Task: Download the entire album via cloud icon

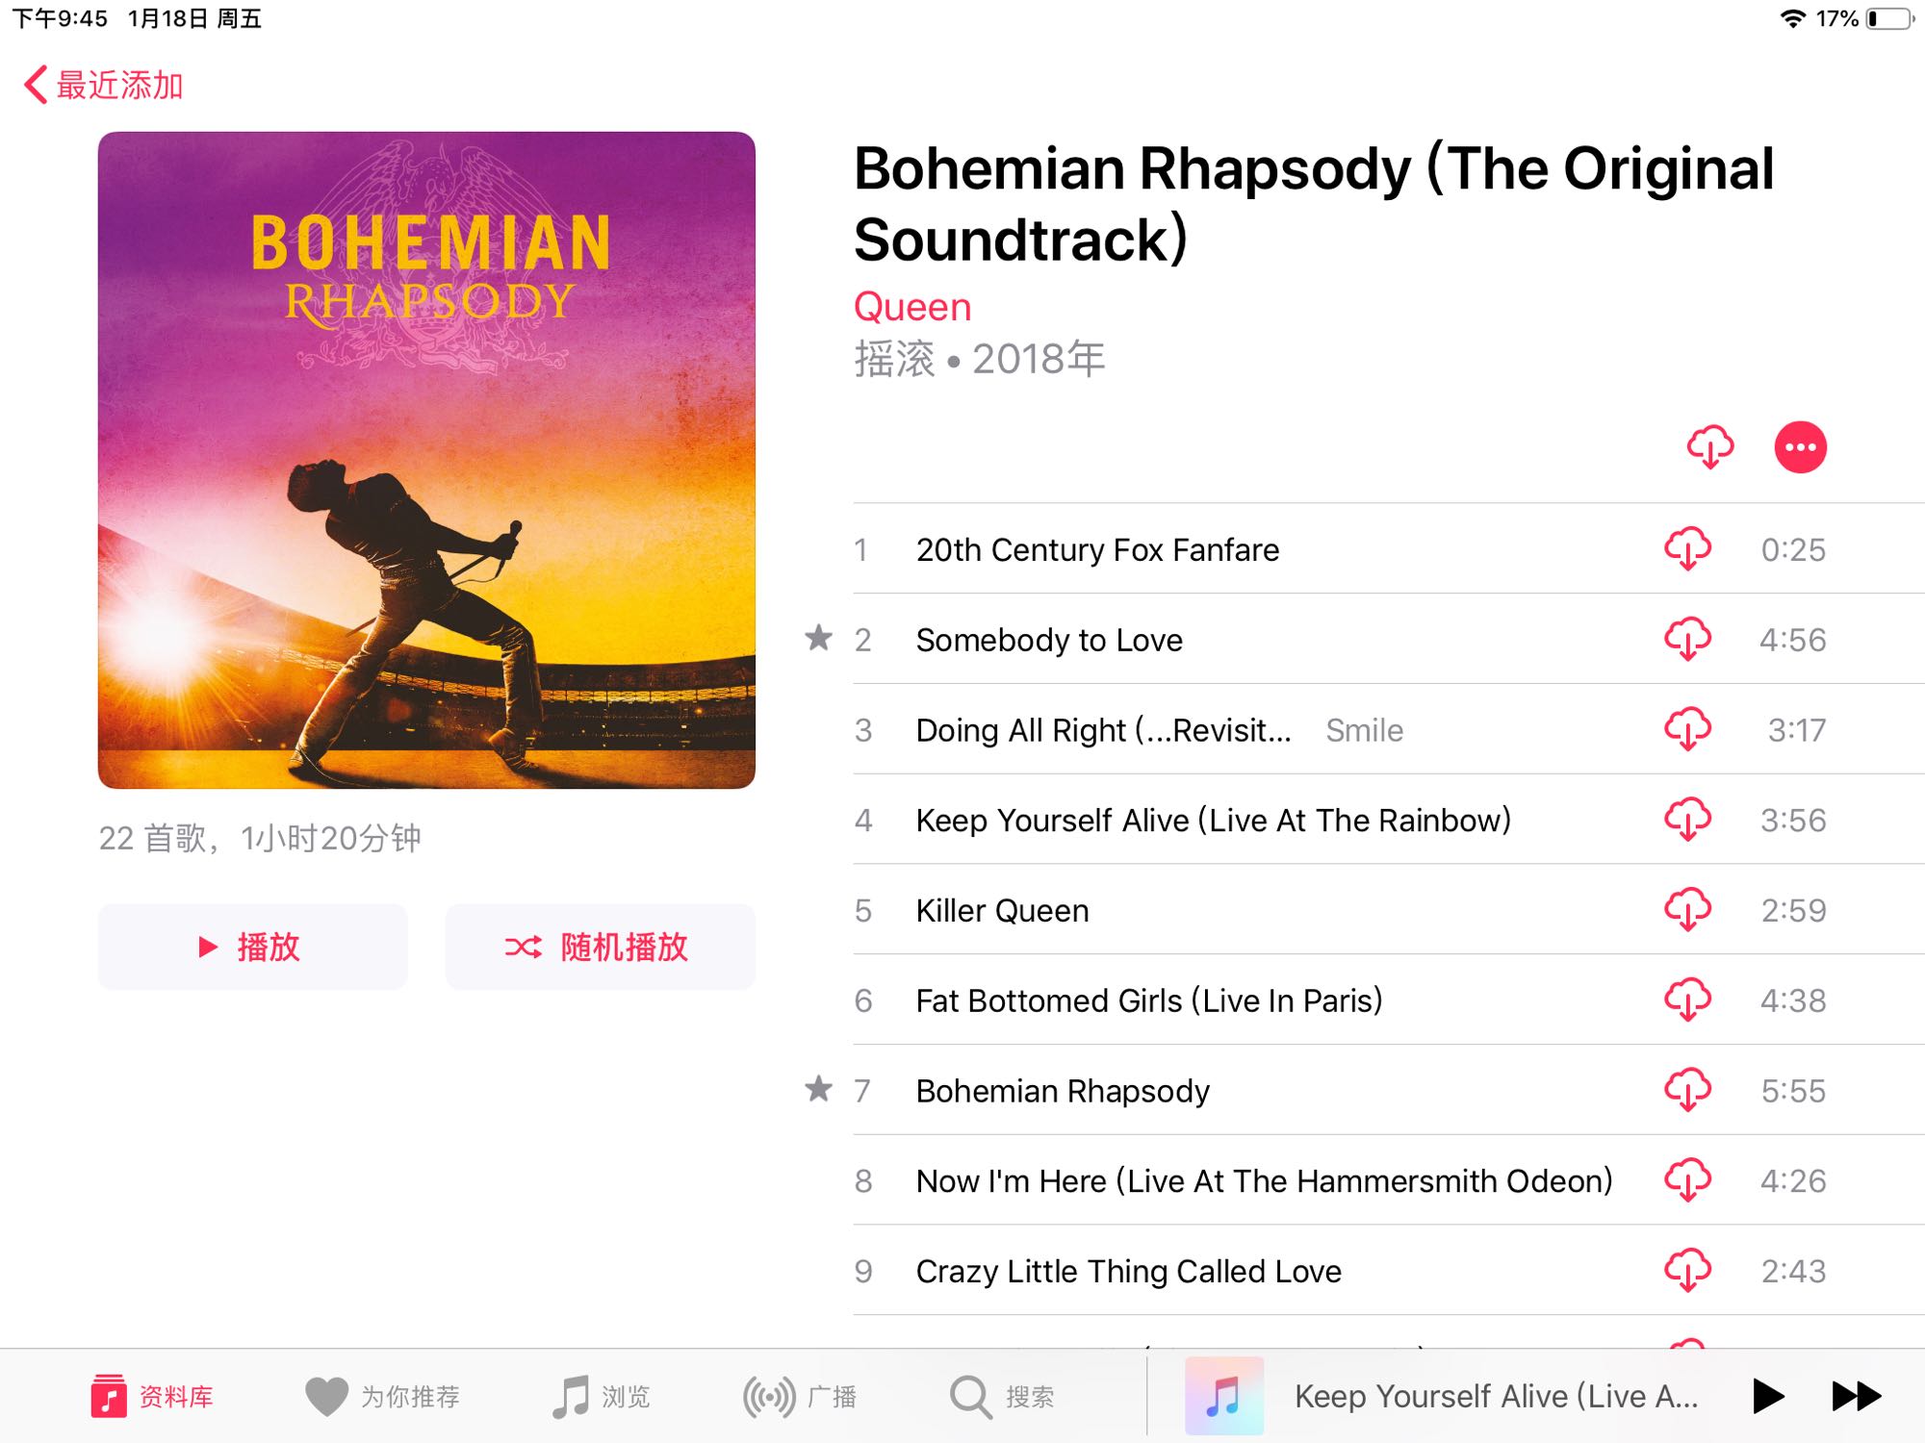Action: click(1709, 447)
